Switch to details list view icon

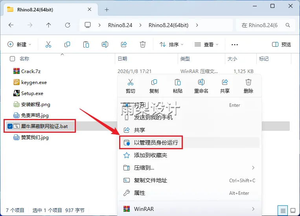pyautogui.click(x=283, y=211)
